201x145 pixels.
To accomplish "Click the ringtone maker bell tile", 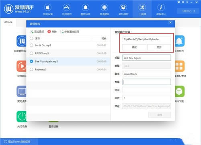I will [x=180, y=41].
